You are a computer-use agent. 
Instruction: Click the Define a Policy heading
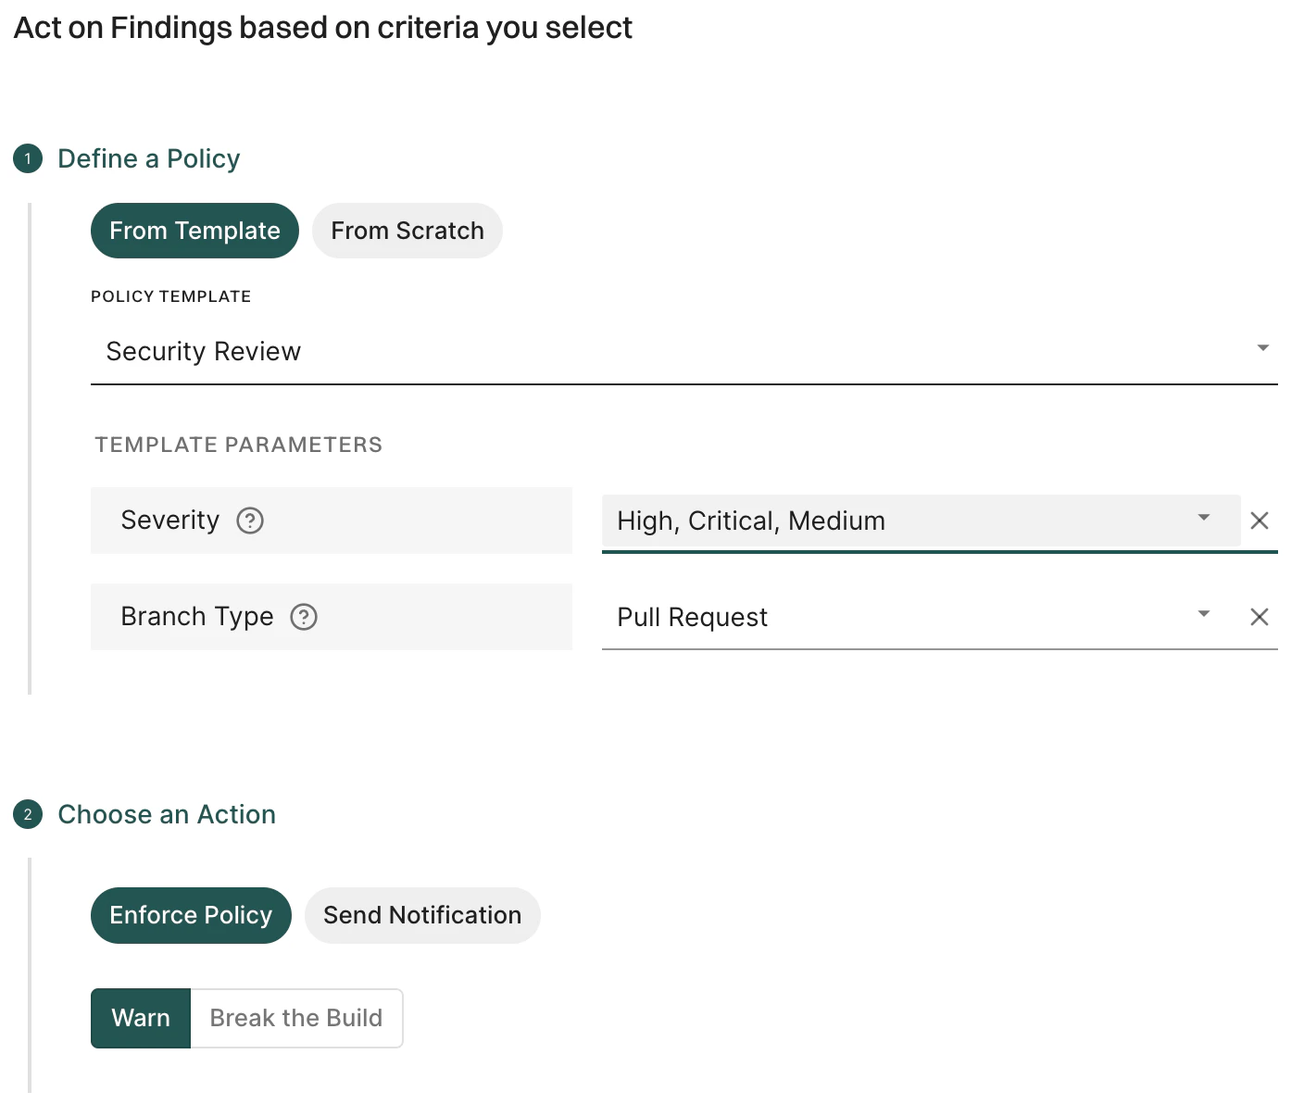point(148,158)
